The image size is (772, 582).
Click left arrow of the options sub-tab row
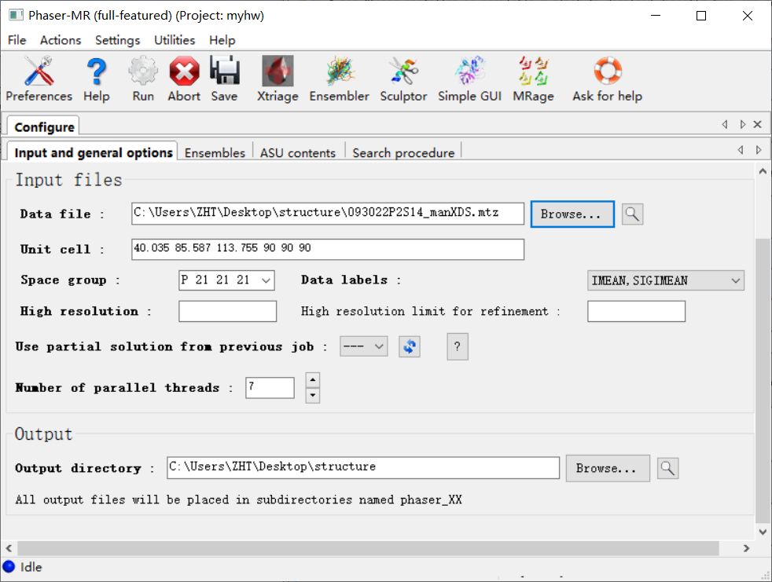[741, 149]
